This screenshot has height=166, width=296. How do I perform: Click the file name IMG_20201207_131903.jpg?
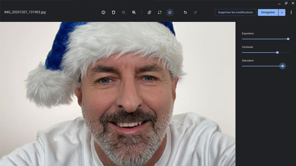25,12
